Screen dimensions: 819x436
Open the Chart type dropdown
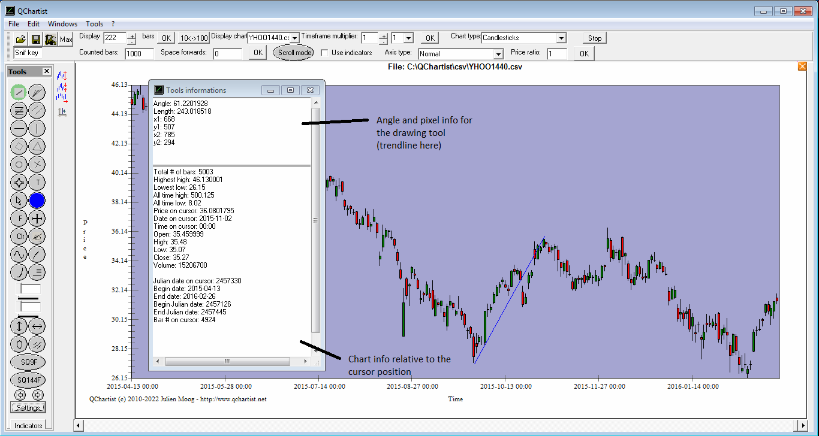(x=561, y=38)
